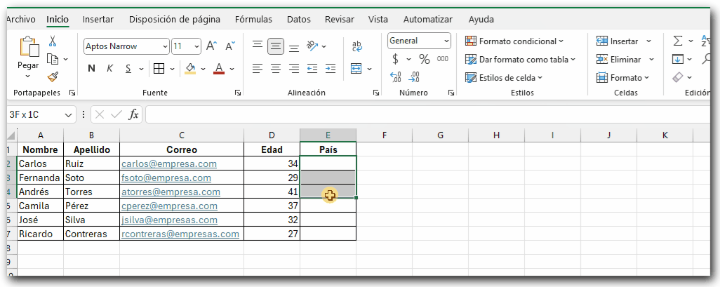
Task: Toggle underline S formatting
Action: [x=128, y=69]
